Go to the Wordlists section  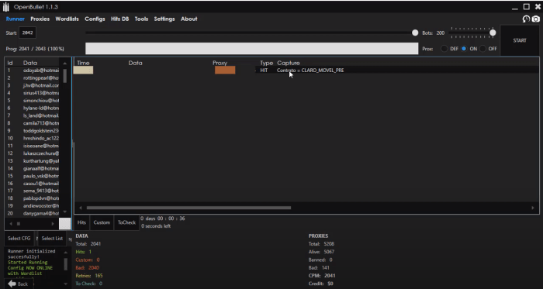pyautogui.click(x=67, y=19)
